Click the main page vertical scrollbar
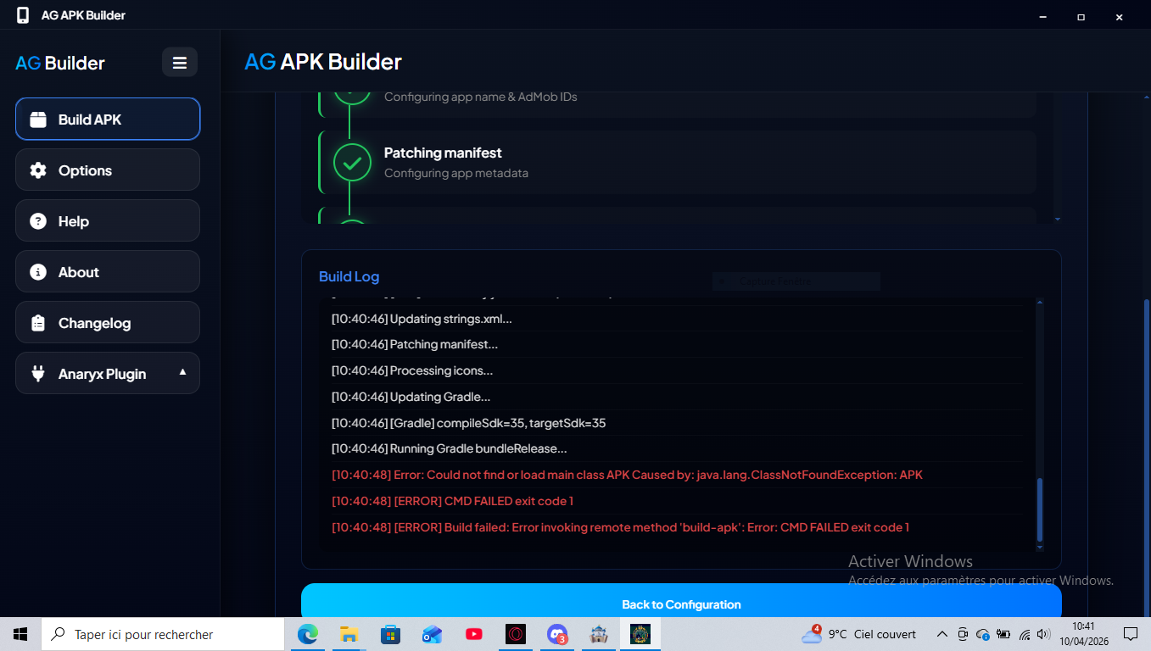This screenshot has height=651, width=1151. point(1147,458)
